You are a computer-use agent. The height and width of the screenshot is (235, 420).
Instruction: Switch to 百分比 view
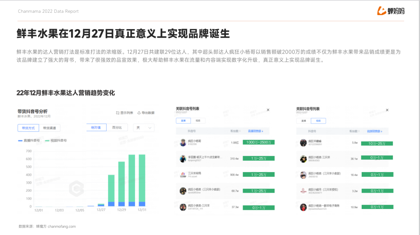coord(117,127)
